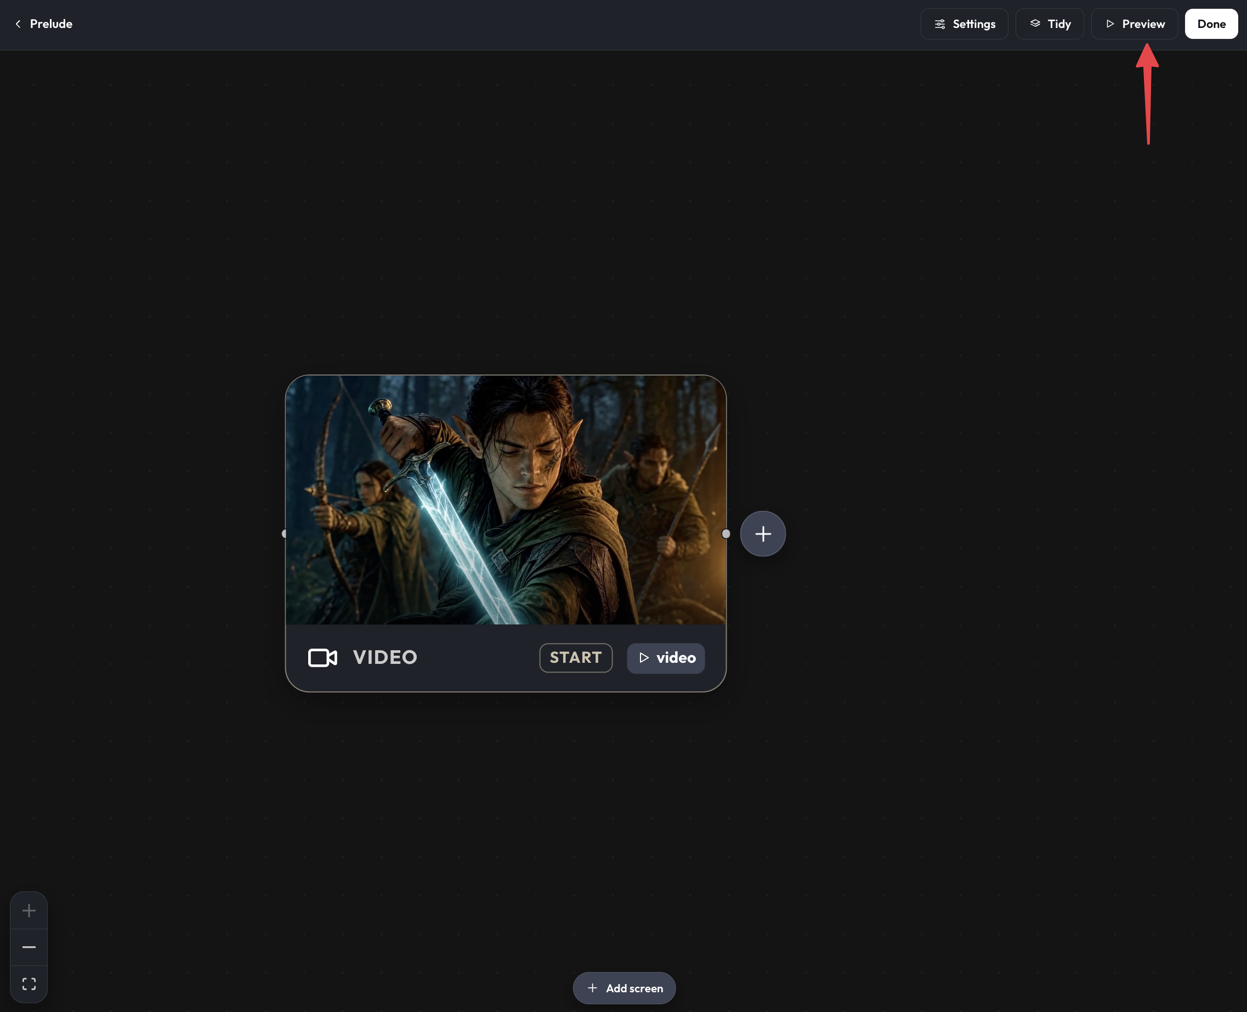The image size is (1247, 1012).
Task: Click the left connector handle of video card
Action: [284, 533]
